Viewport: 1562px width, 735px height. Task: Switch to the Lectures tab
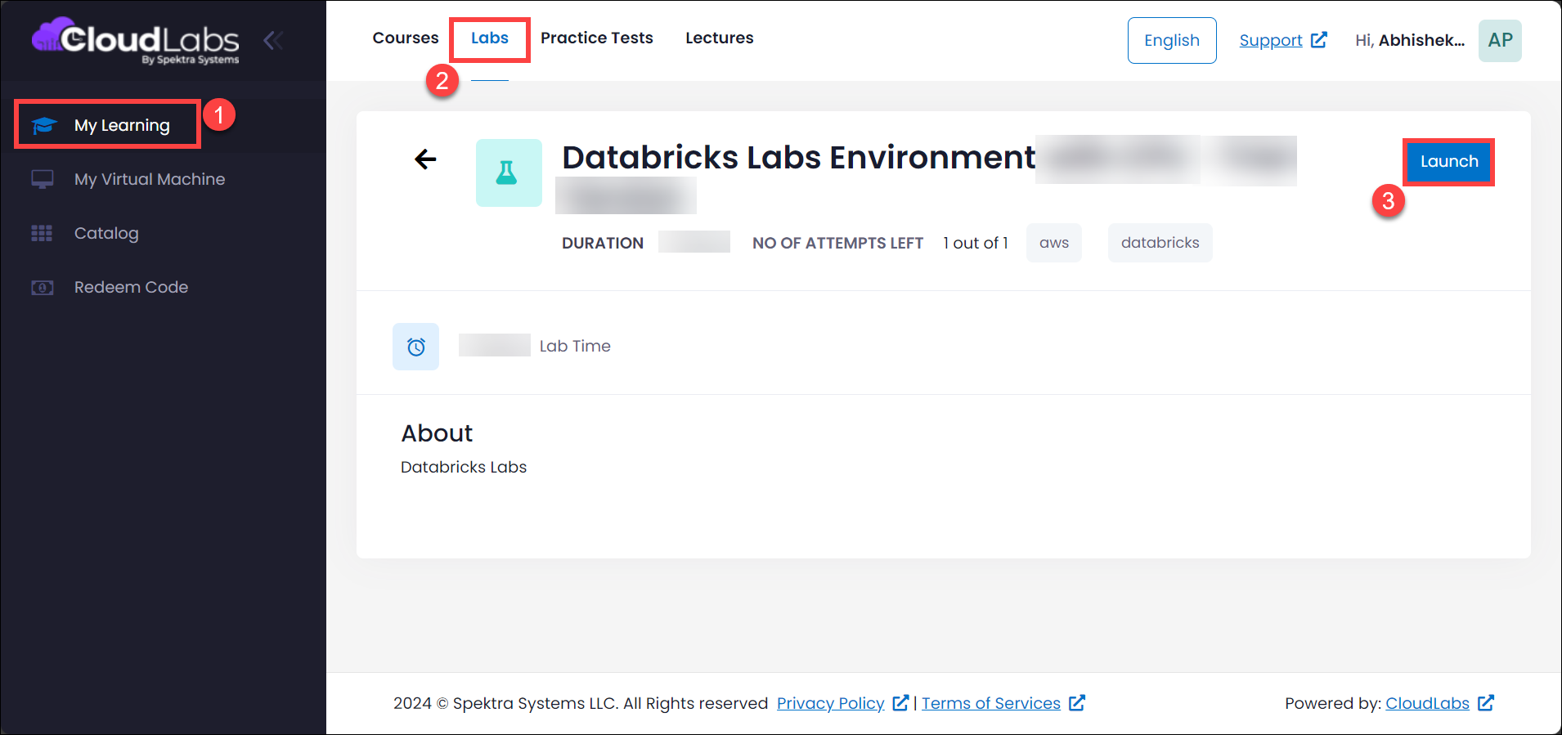point(720,38)
